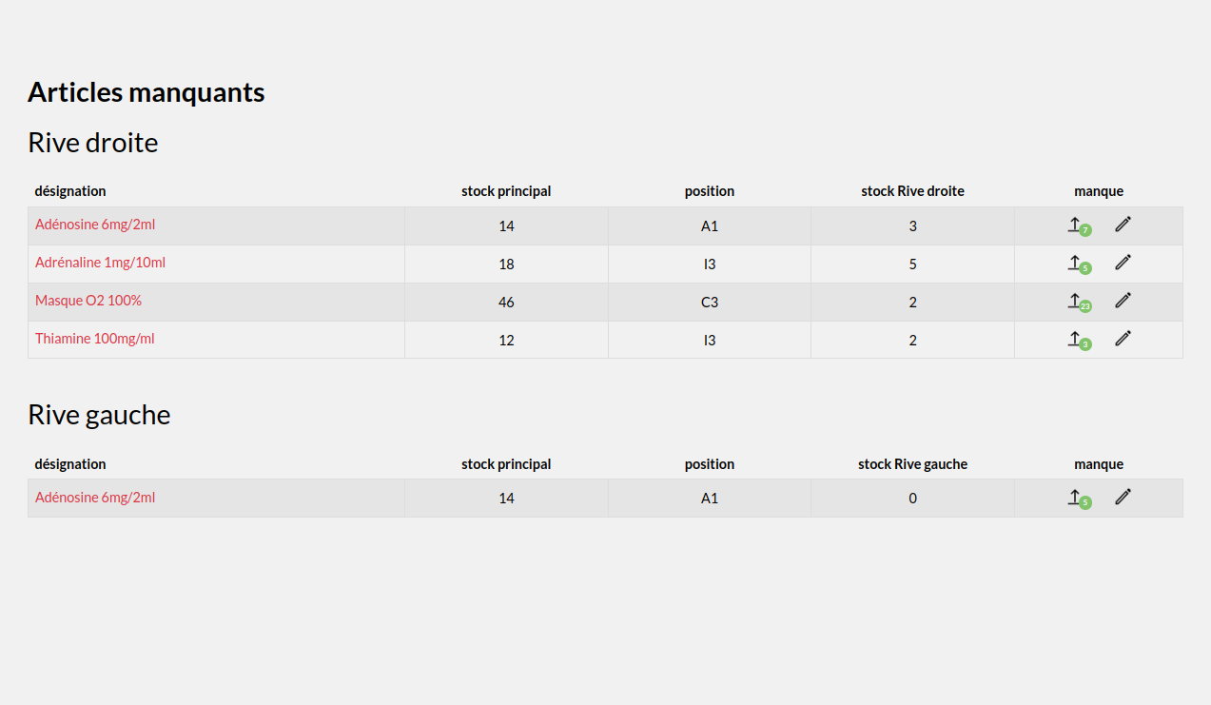
Task: Click the pencil icon for Thiamine 100mg/ml
Action: [x=1123, y=338]
